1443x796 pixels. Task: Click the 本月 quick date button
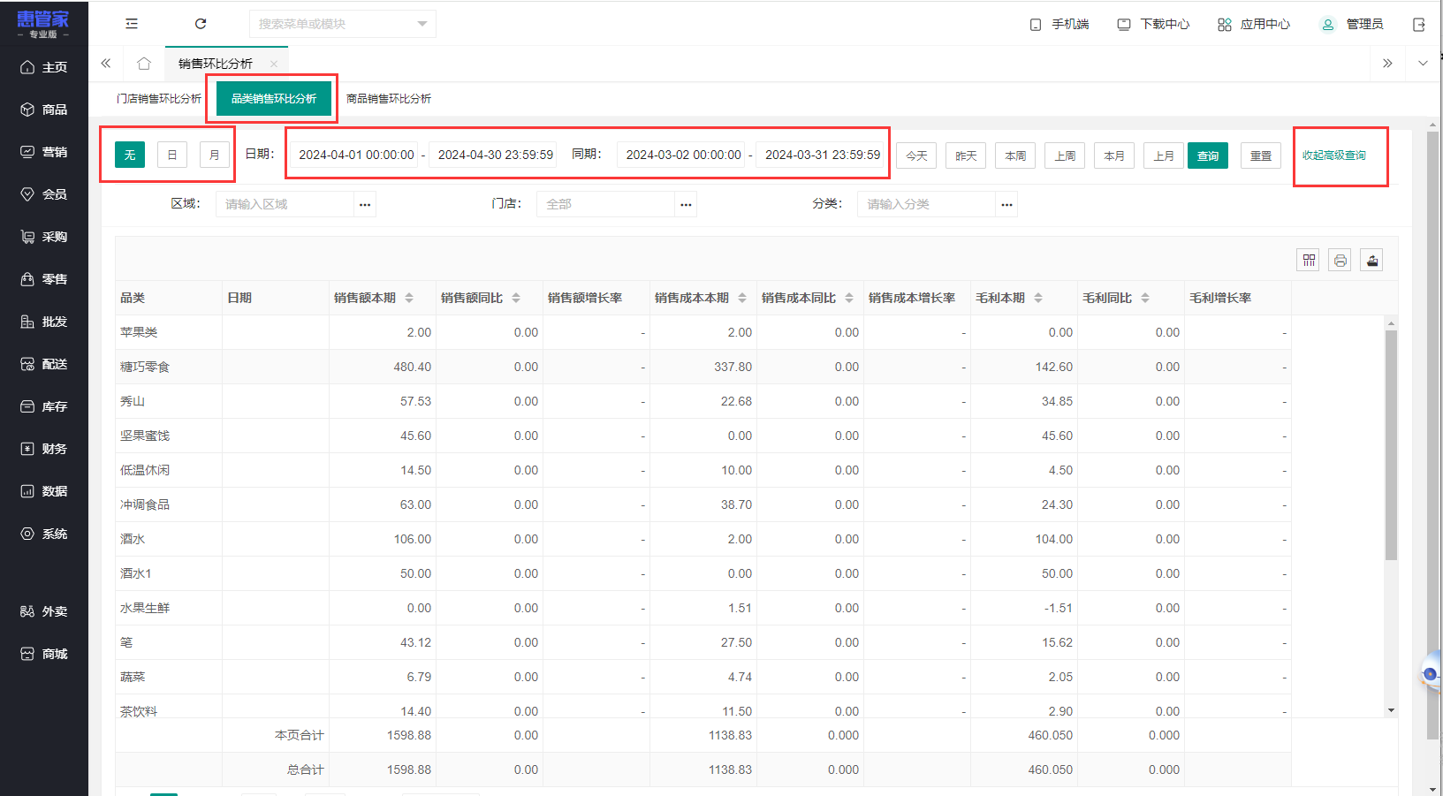click(1114, 155)
